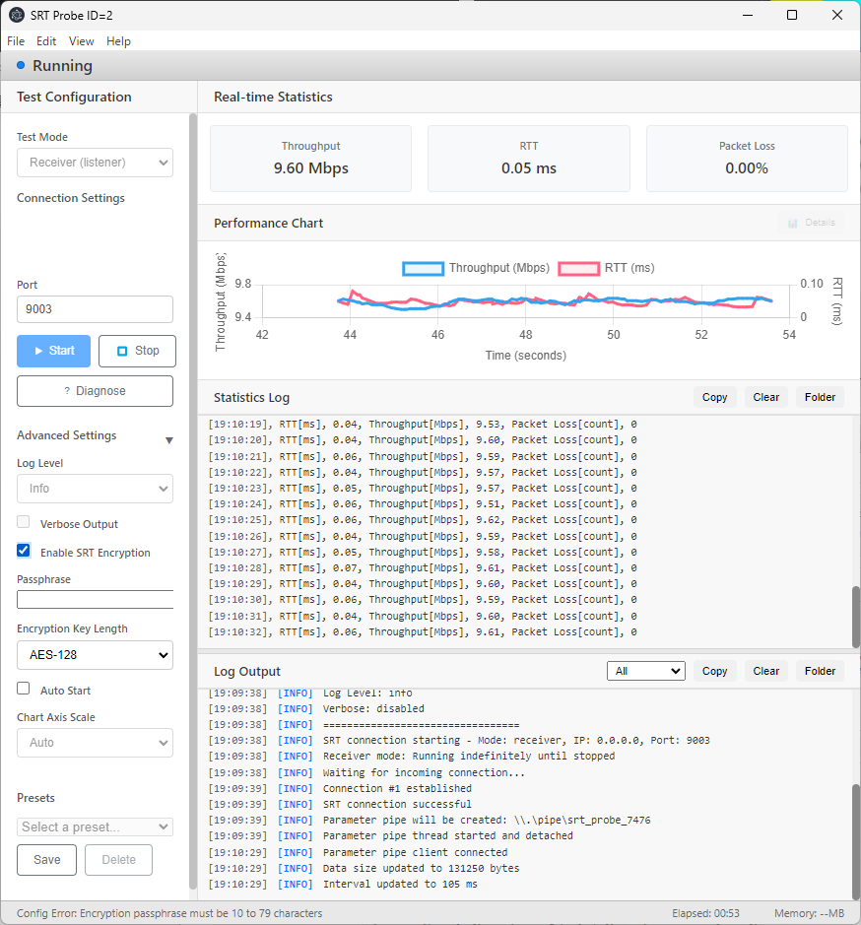The height and width of the screenshot is (925, 861).
Task: Click the blue Running status indicator dot
Action: [x=21, y=65]
